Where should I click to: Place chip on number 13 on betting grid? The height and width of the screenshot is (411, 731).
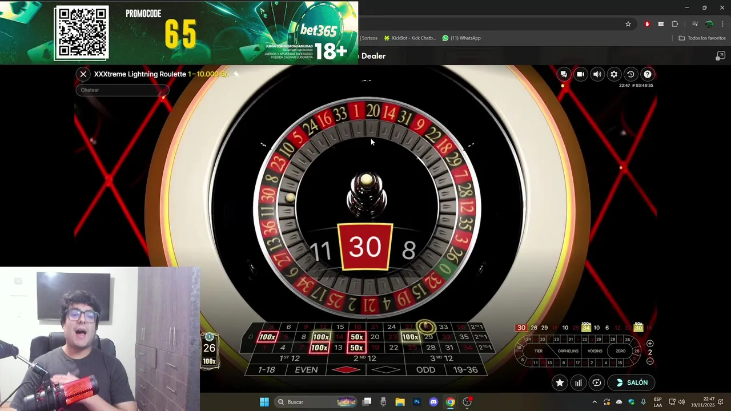click(339, 348)
